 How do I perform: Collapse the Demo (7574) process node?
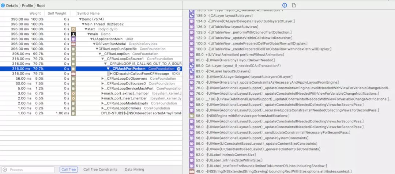coord(80,19)
